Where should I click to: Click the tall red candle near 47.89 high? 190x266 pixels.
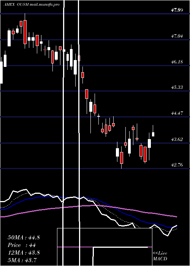tap(25, 32)
